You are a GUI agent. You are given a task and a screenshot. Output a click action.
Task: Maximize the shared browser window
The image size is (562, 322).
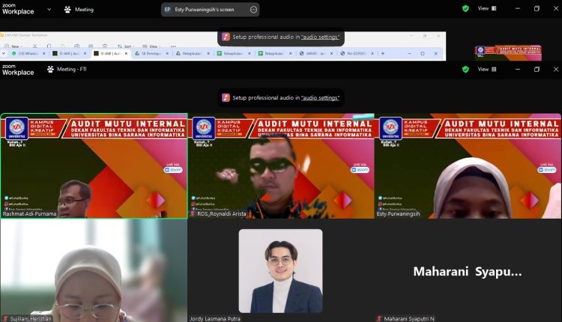click(423, 53)
